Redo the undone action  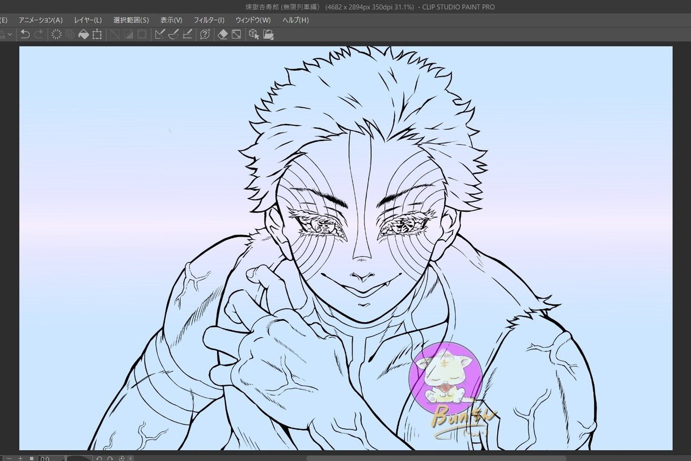coord(38,35)
